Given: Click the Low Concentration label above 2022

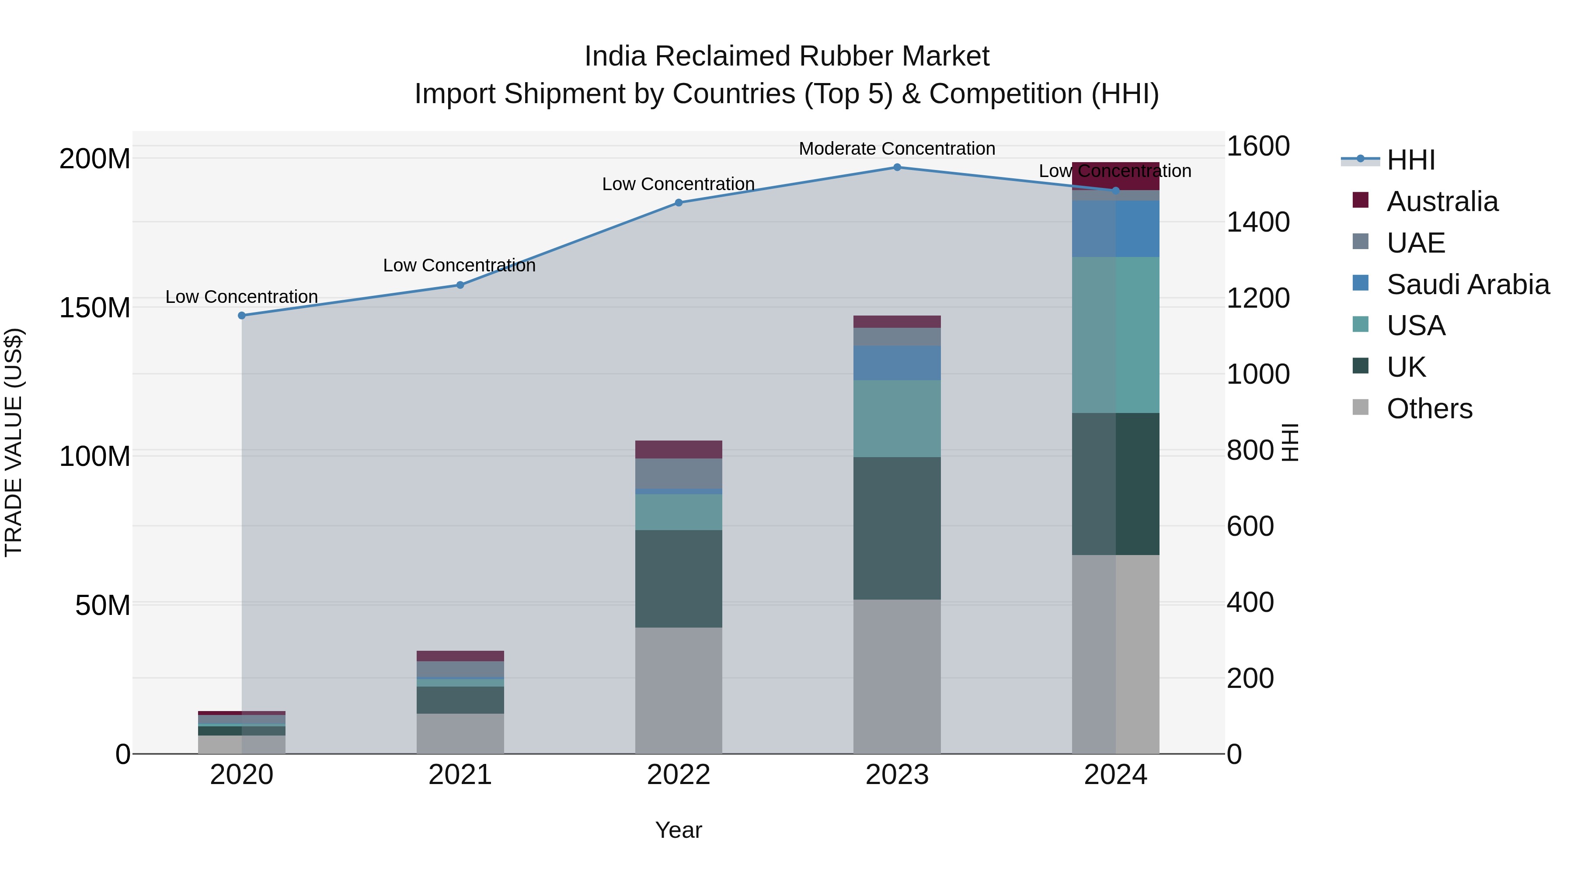Looking at the screenshot, I should tap(678, 184).
